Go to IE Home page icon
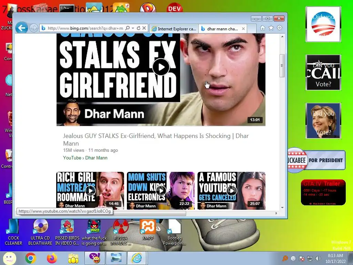This screenshot has width=353, height=265. pos(262,28)
